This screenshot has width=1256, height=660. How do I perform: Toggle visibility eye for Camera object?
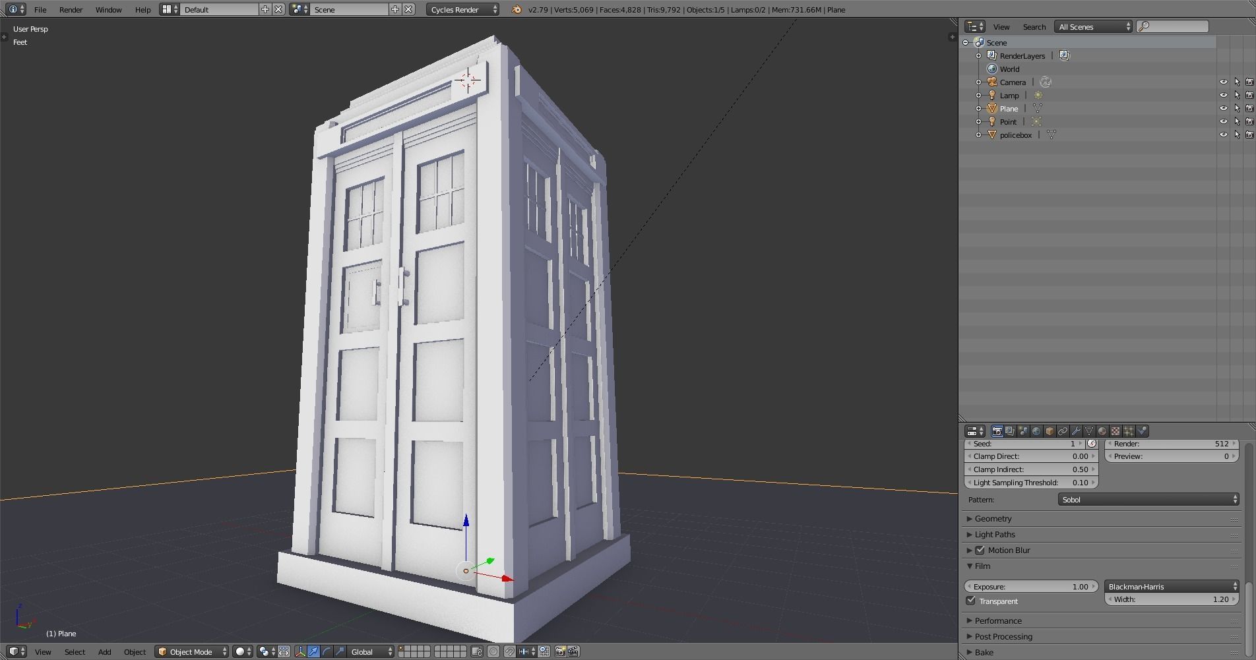click(x=1223, y=82)
